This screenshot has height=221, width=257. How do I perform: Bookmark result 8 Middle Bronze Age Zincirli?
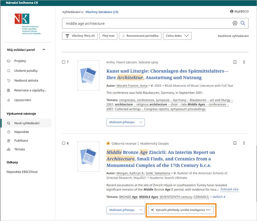pos(235,143)
